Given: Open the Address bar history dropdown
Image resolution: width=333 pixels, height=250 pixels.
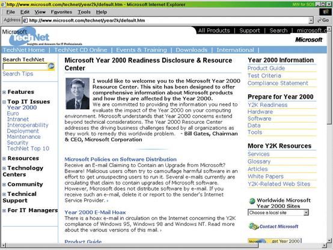Looking at the screenshot, I should coord(311,20).
